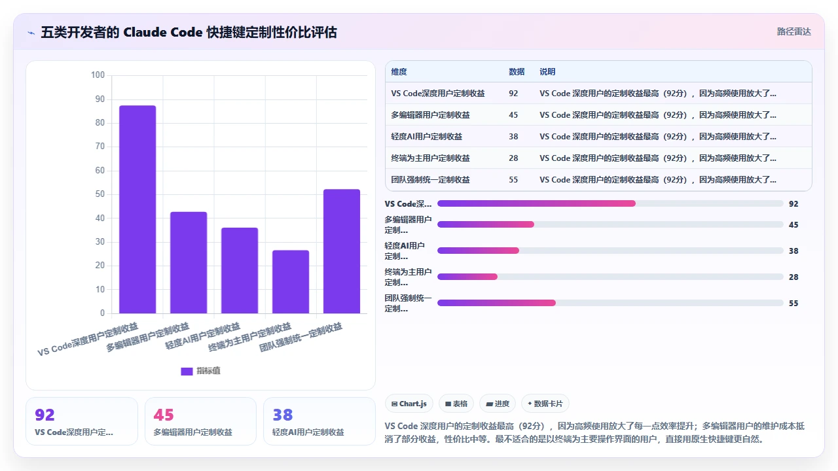Click the Chart.js tag button
838x471 pixels.
click(409, 404)
